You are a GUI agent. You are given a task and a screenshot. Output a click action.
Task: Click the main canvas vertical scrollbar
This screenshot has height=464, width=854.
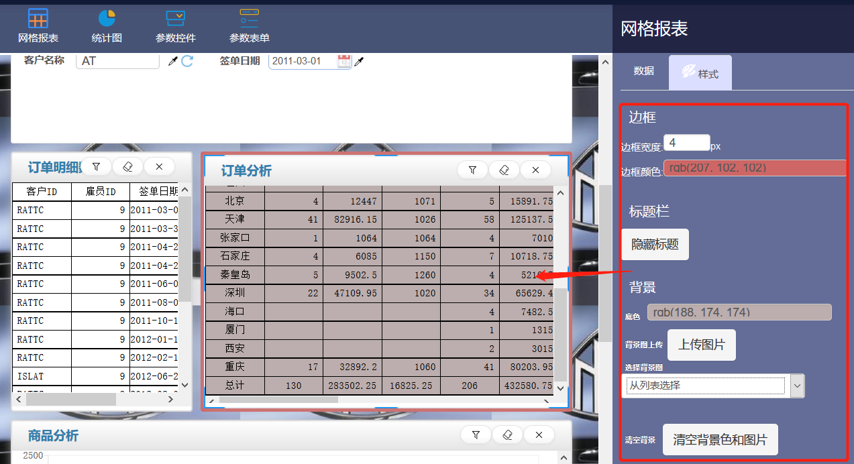click(605, 265)
